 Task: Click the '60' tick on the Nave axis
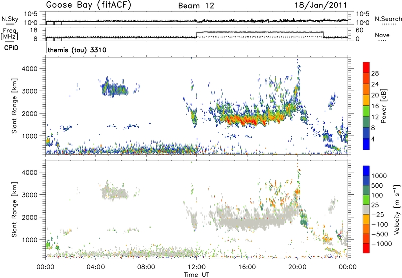point(360,30)
